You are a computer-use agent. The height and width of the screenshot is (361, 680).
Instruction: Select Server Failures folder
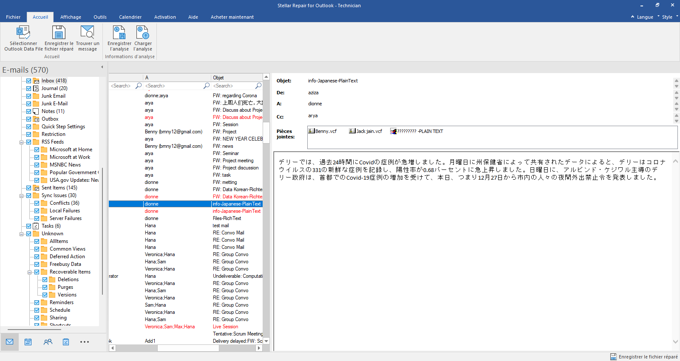tap(65, 218)
